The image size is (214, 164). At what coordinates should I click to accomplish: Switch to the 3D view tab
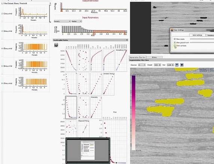click(154, 57)
